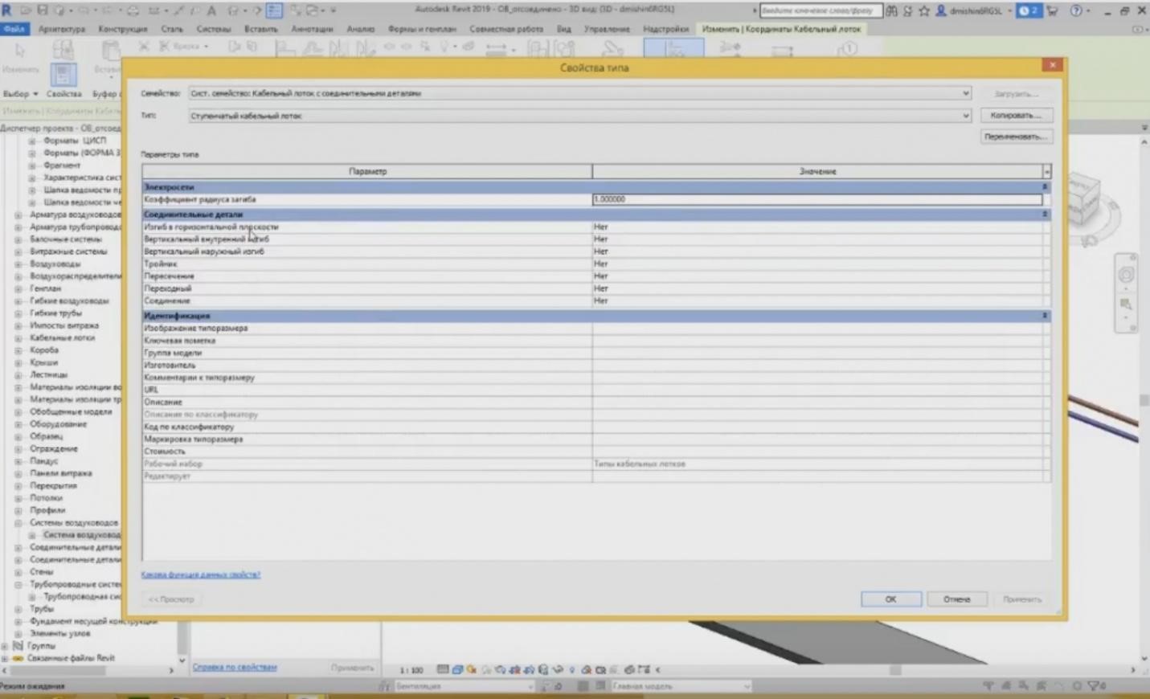Click the filter funnel icon in status bar
Viewport: 1150px width, 699px height.
1094,686
